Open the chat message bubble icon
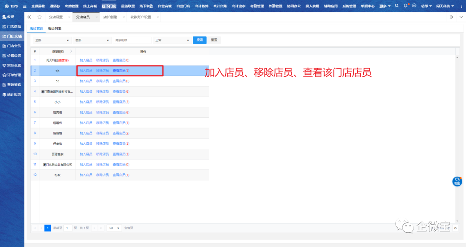This screenshot has height=247, width=466. tap(414, 6)
